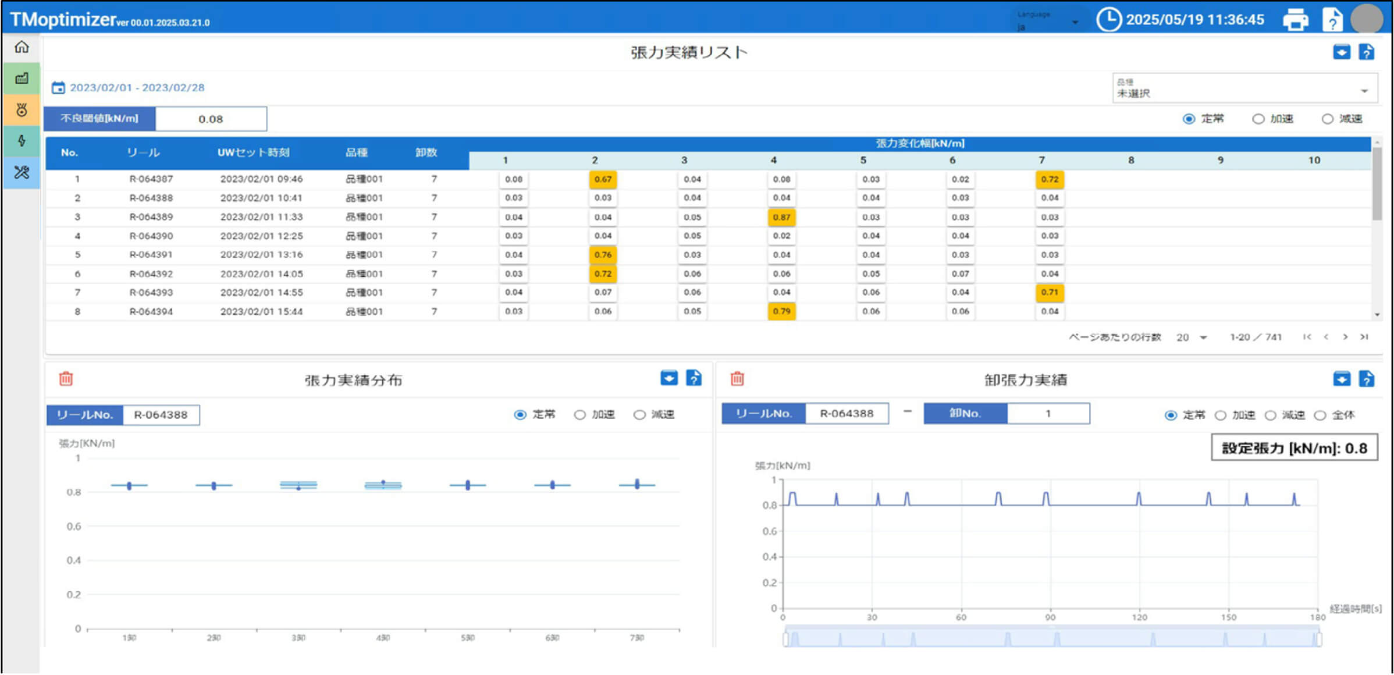
Task: Click the trash icon on 張力実績分布 panel
Action: 66,379
